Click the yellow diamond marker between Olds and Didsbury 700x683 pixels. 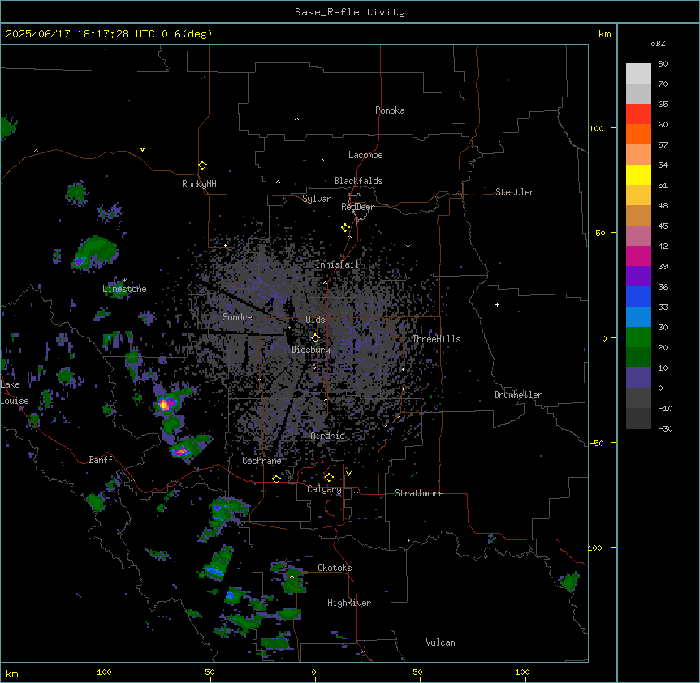315,338
